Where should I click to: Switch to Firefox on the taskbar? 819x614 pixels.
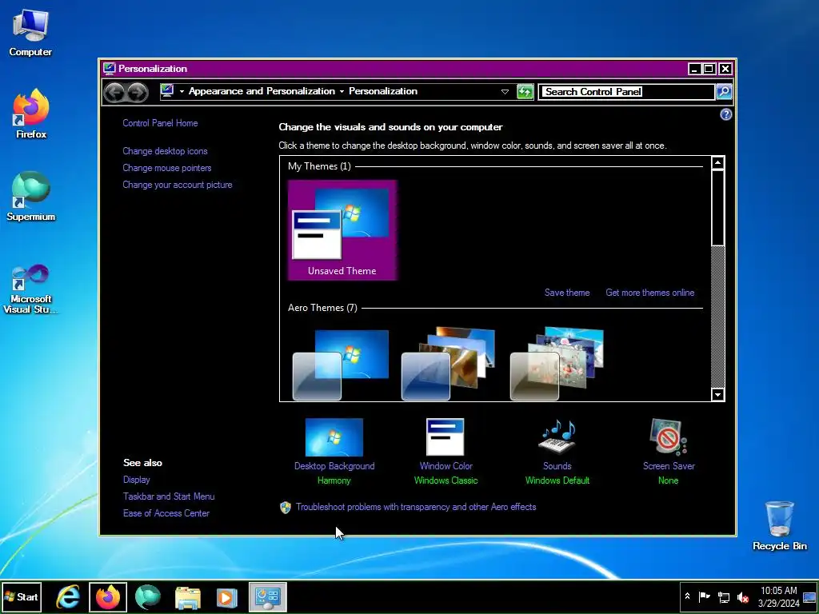point(108,596)
